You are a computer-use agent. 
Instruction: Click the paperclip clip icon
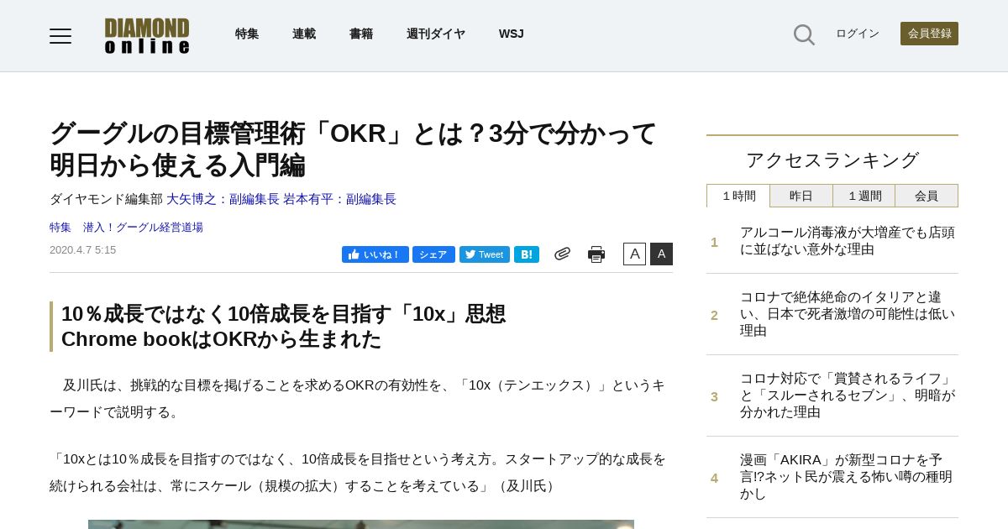(562, 254)
